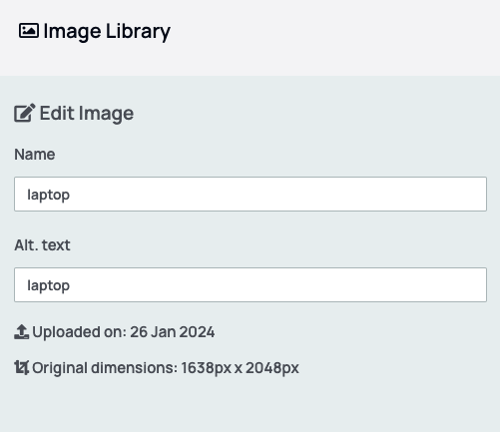Focus the Name input field

tap(250, 195)
